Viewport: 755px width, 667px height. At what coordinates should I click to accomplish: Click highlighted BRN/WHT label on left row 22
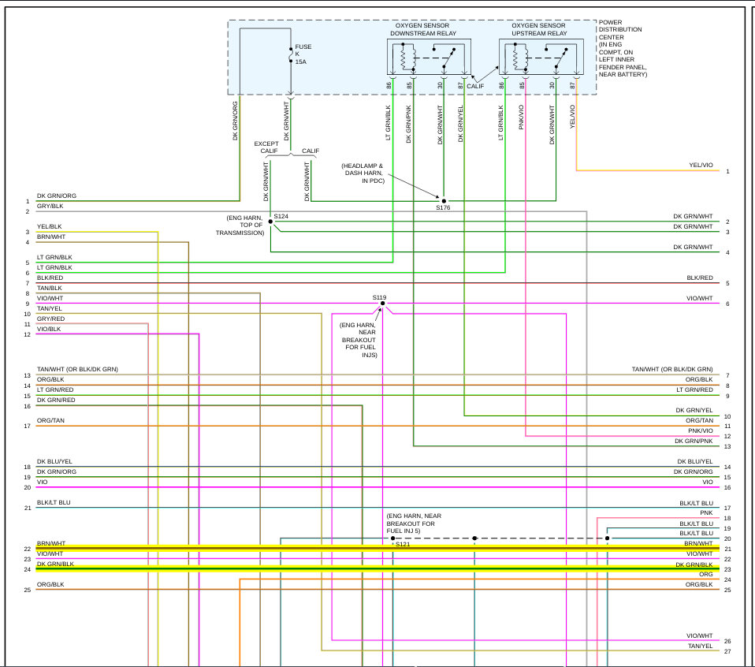tap(51, 543)
